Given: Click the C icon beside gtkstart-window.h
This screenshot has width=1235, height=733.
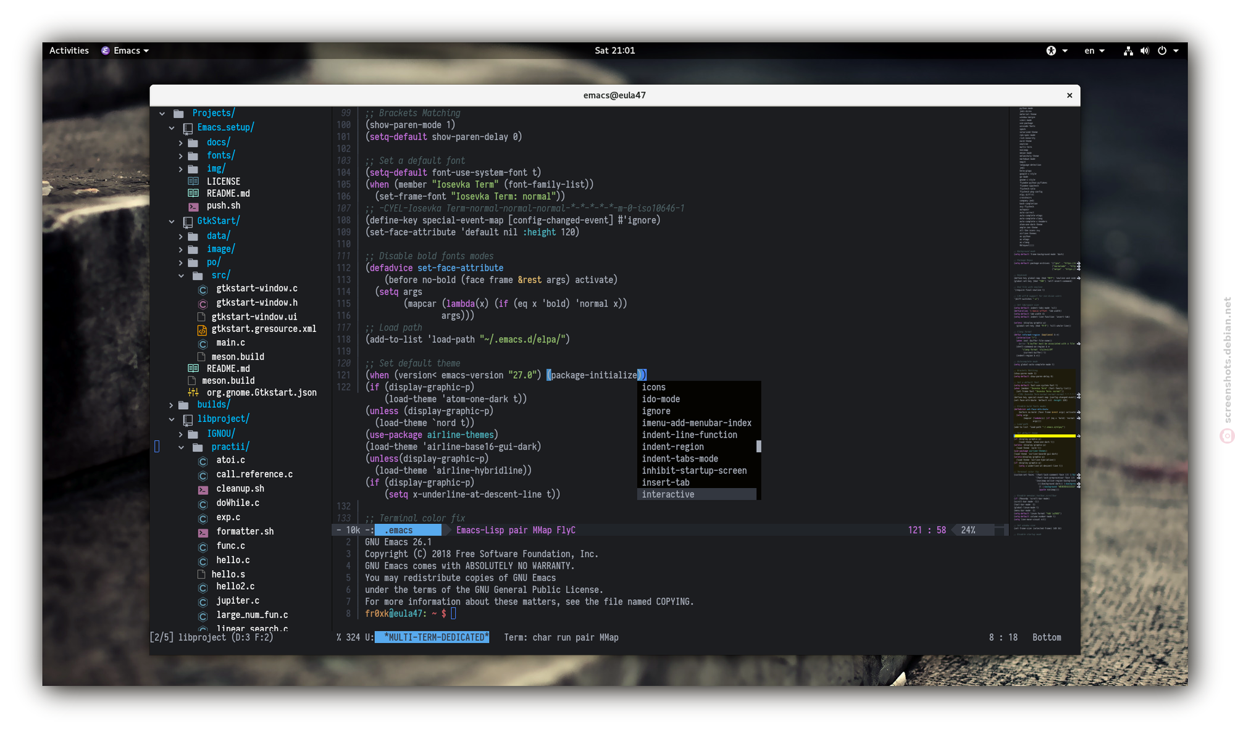Looking at the screenshot, I should [203, 304].
